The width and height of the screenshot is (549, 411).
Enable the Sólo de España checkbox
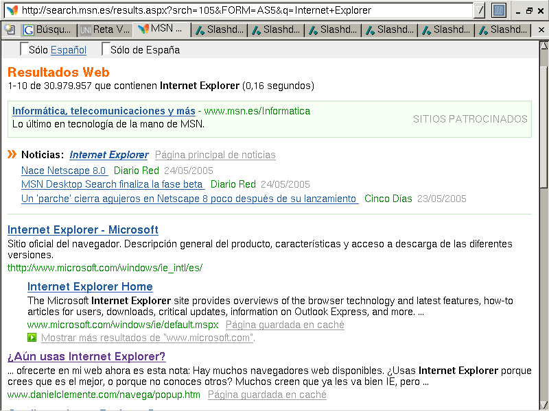pos(106,49)
